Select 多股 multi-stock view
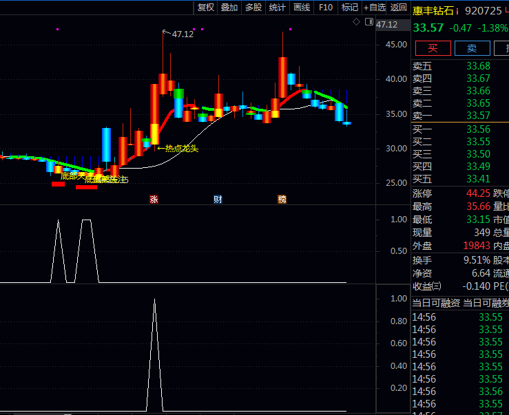The height and width of the screenshot is (415, 509). 253,8
